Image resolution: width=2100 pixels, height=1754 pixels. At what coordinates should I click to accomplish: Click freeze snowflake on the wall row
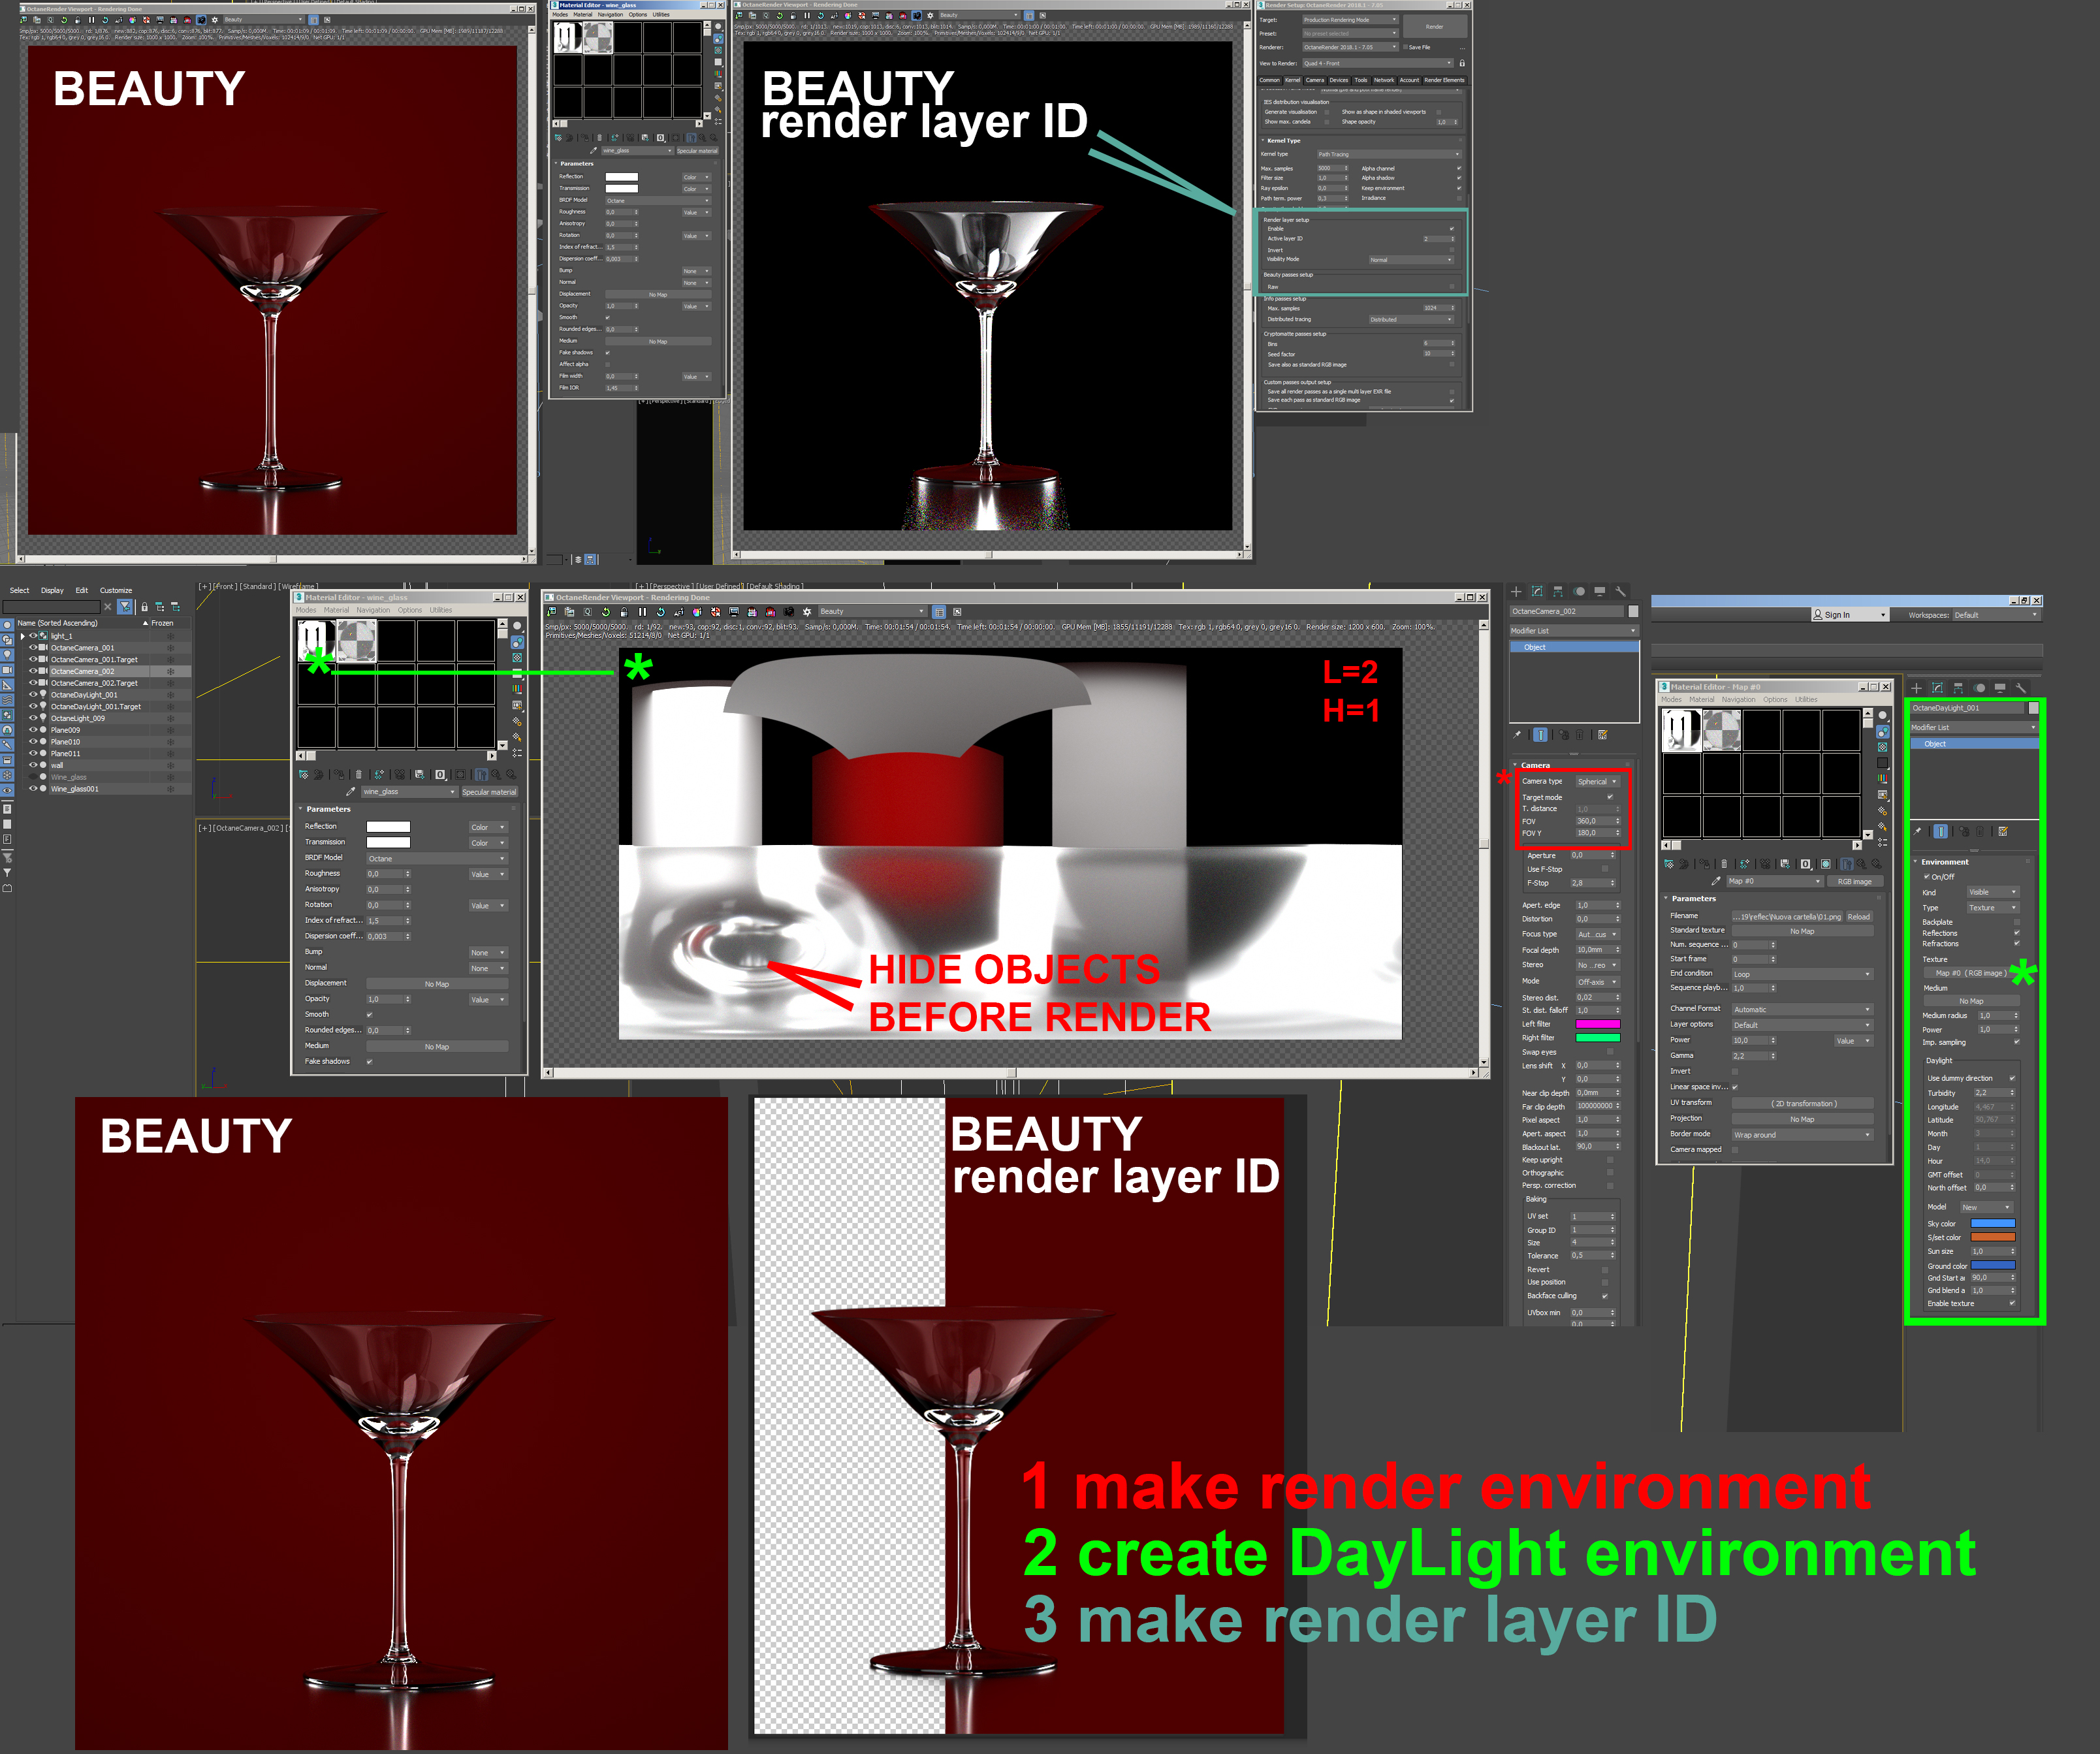coord(170,765)
